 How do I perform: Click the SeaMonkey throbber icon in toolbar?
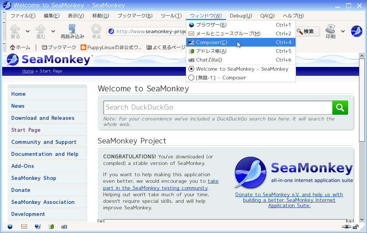356,31
